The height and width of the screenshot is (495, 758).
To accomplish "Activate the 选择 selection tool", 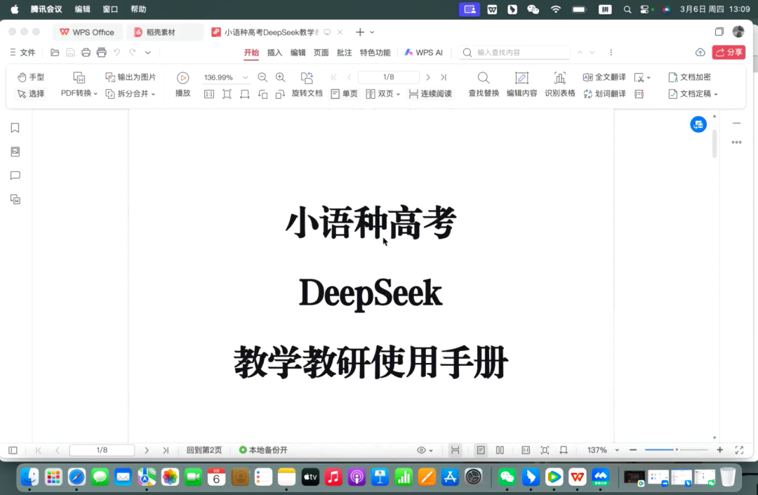I will pos(30,93).
